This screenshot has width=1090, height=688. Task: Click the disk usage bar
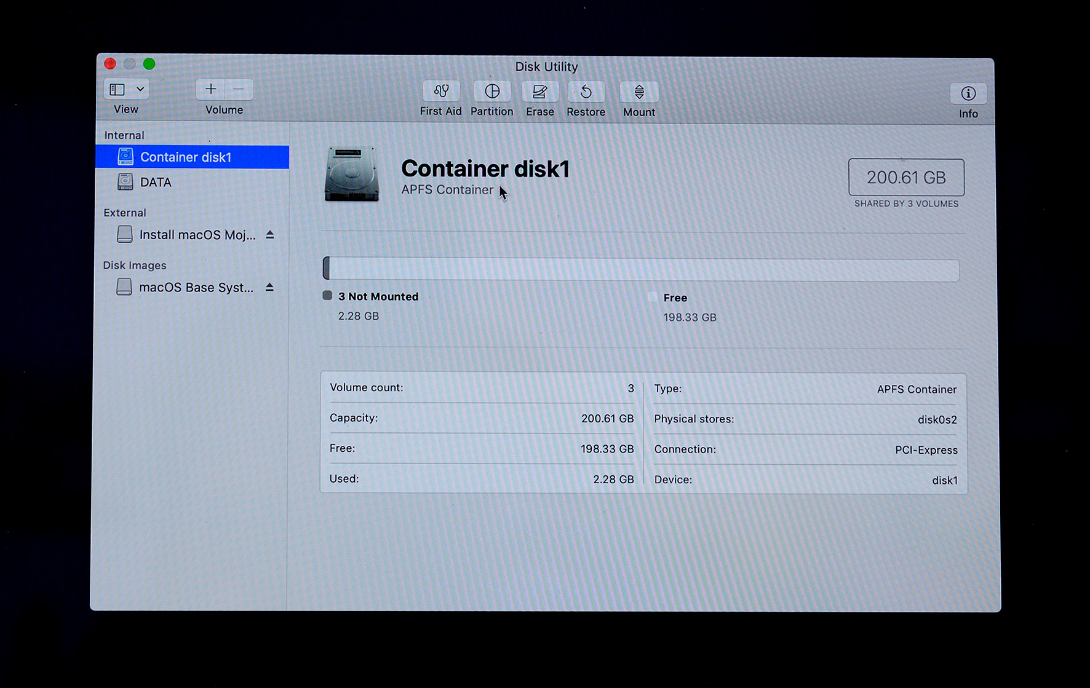[640, 269]
